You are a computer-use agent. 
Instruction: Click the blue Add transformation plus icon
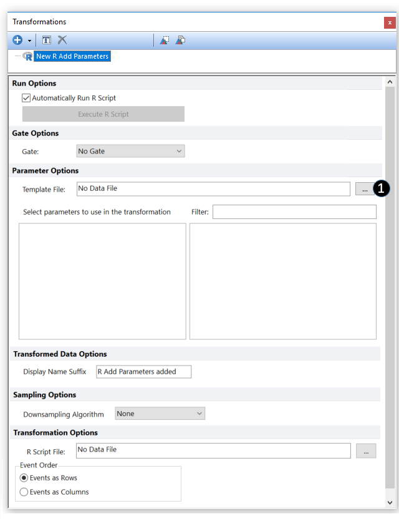coord(17,40)
